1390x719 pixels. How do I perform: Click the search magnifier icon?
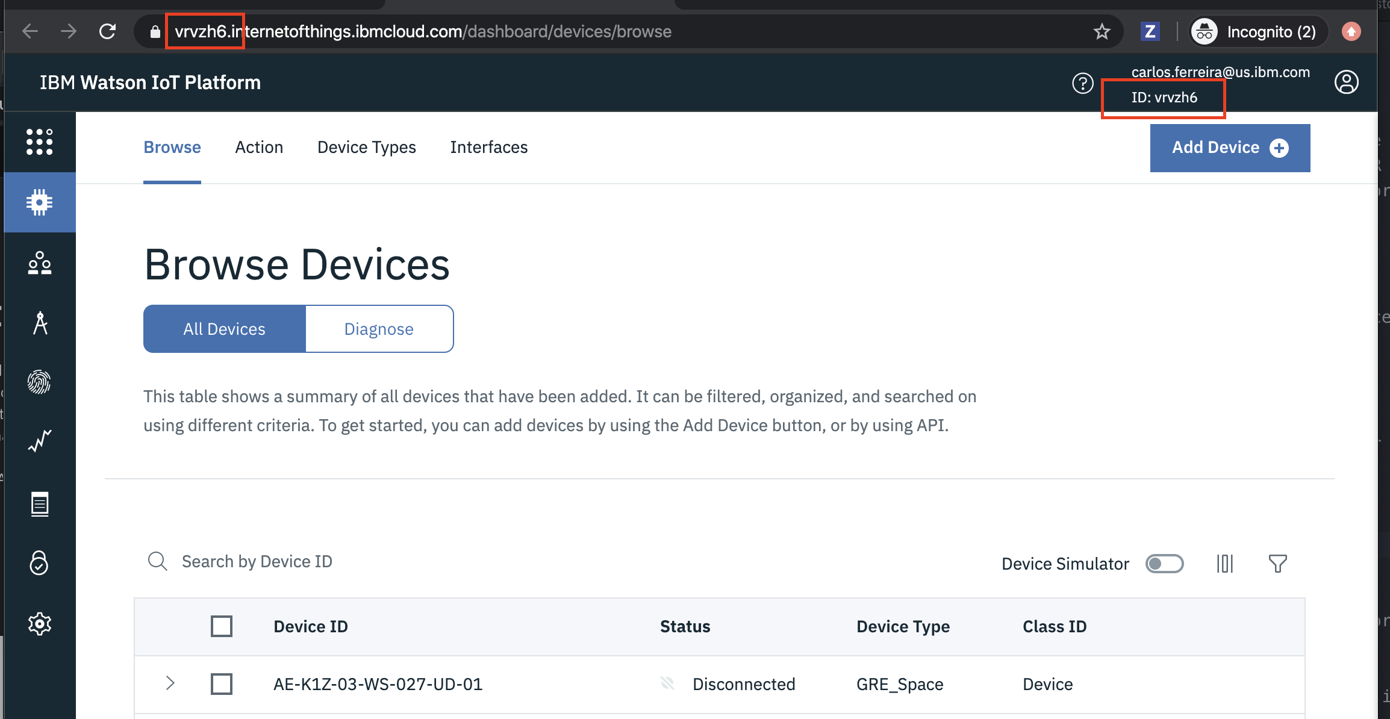point(158,561)
